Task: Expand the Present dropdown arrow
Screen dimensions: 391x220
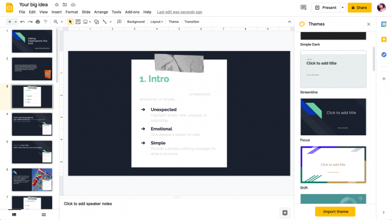Action: 342,7
